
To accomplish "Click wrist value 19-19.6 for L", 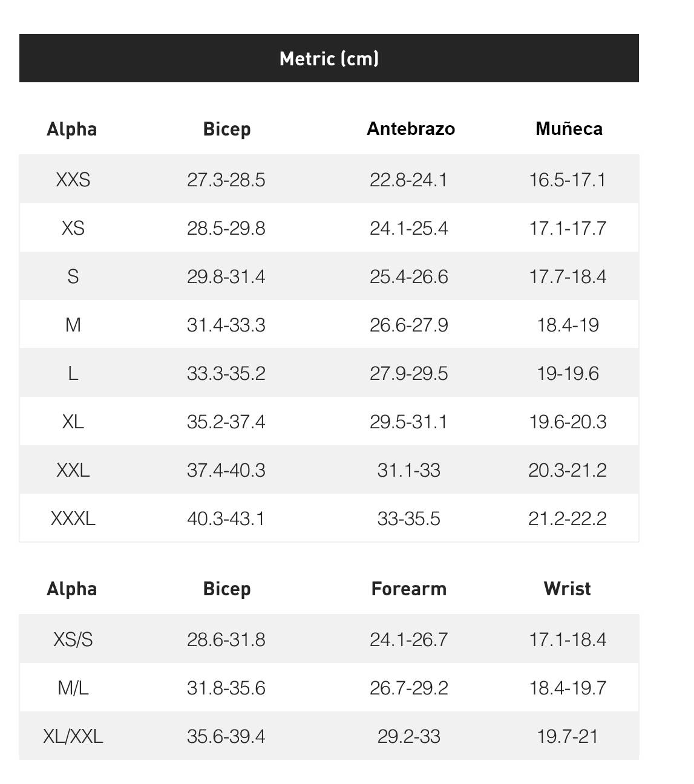I will coord(568,373).
